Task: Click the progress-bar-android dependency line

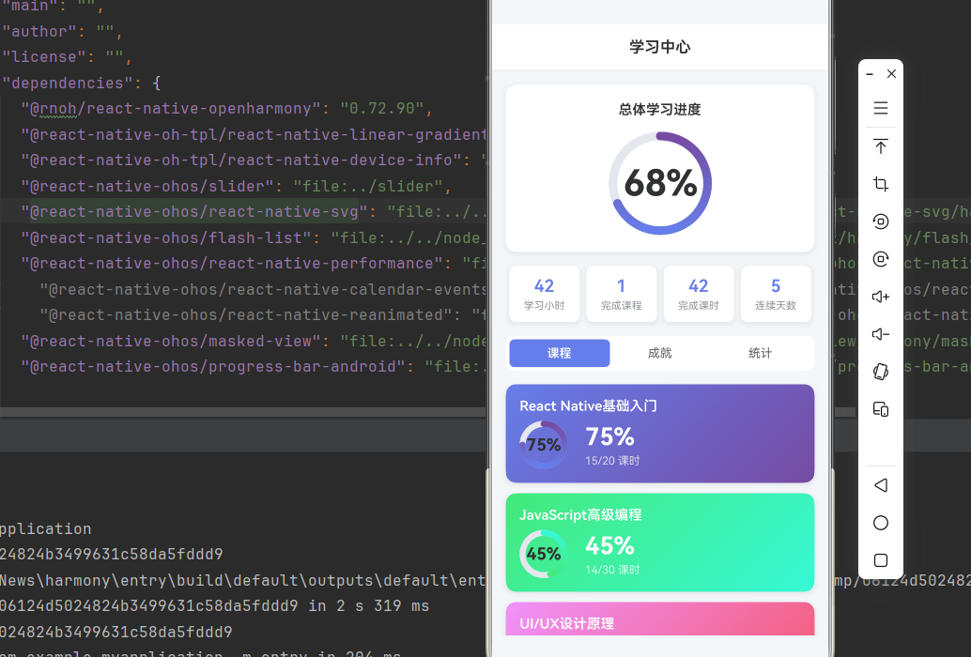Action: [x=254, y=367]
